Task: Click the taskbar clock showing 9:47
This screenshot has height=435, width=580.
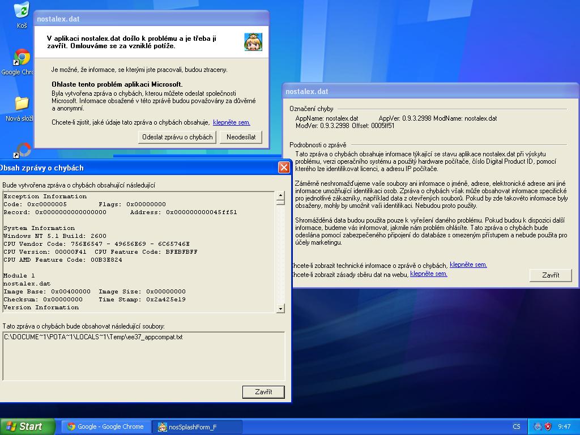Action: tap(564, 427)
